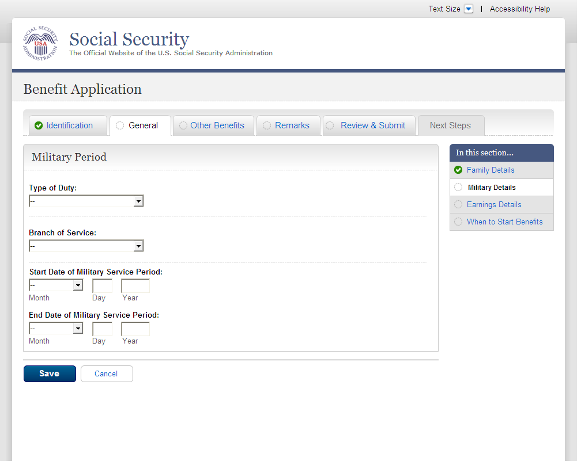The height and width of the screenshot is (465, 581).
Task: Click the Social Security Administration seal logo
Action: point(40,44)
